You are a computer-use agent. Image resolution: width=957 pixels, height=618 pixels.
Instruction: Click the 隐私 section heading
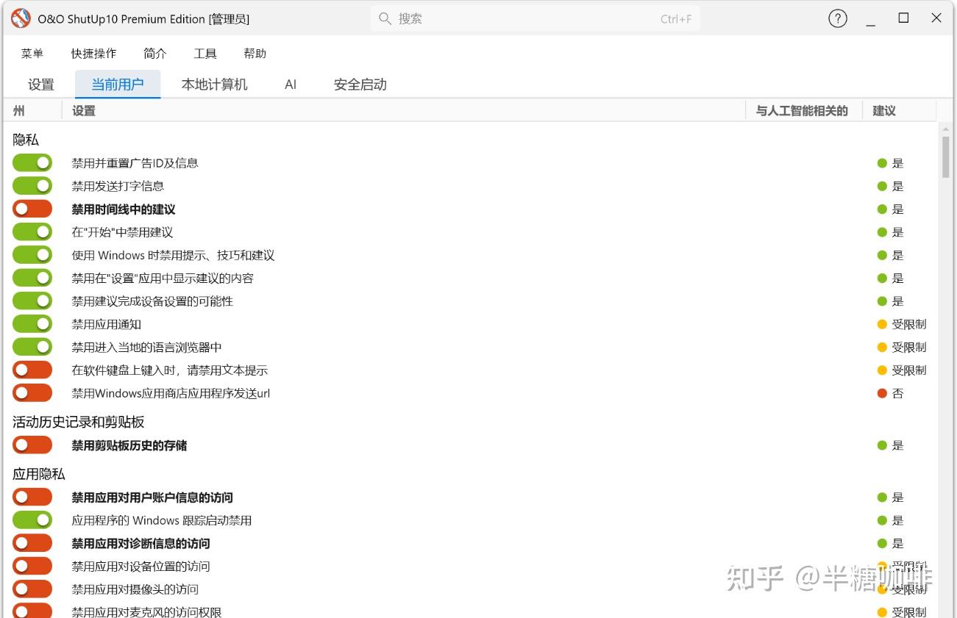[x=26, y=140]
